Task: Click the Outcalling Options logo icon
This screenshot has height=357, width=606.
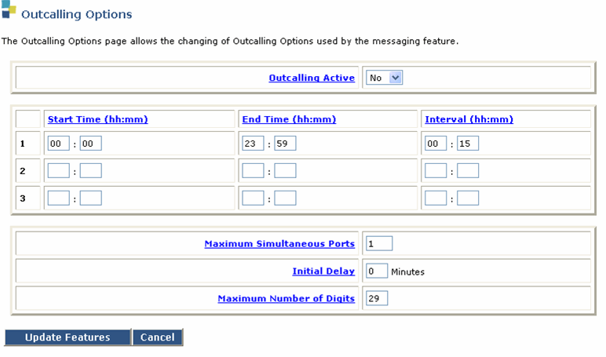Action: (9, 9)
